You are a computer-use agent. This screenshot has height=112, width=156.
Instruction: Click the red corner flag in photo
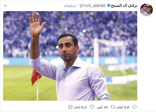36,77
